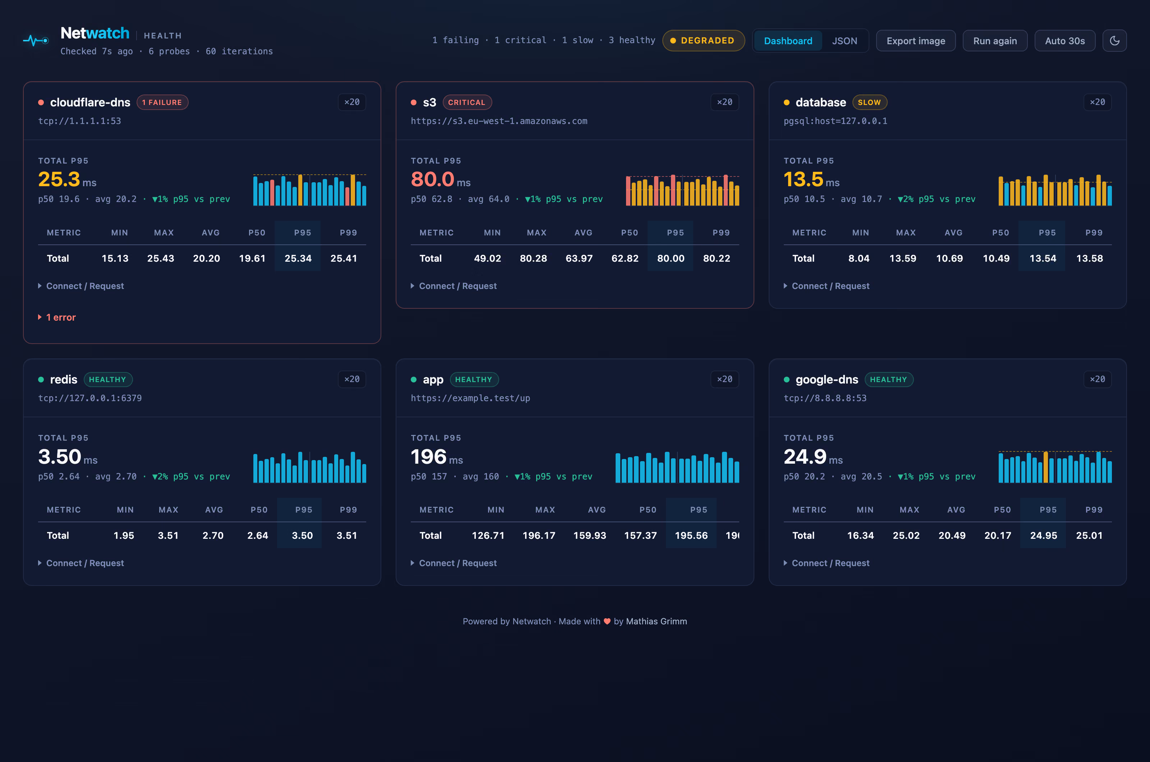Screen dimensions: 1150x762
Task: Click the pgsql:host=127.0.0.1 address
Action: pos(835,121)
